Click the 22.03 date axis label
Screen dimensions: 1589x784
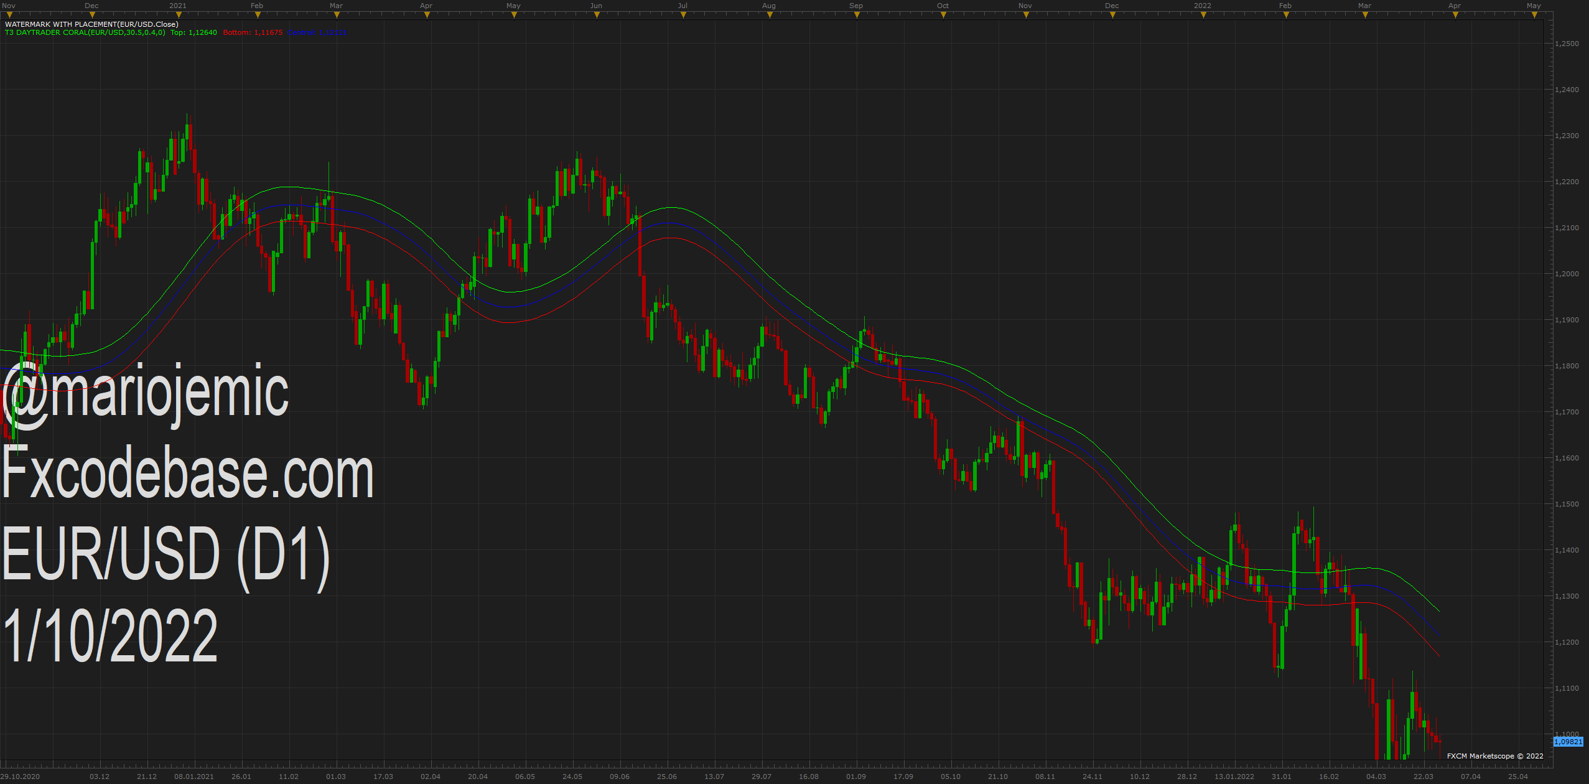[x=1424, y=777]
